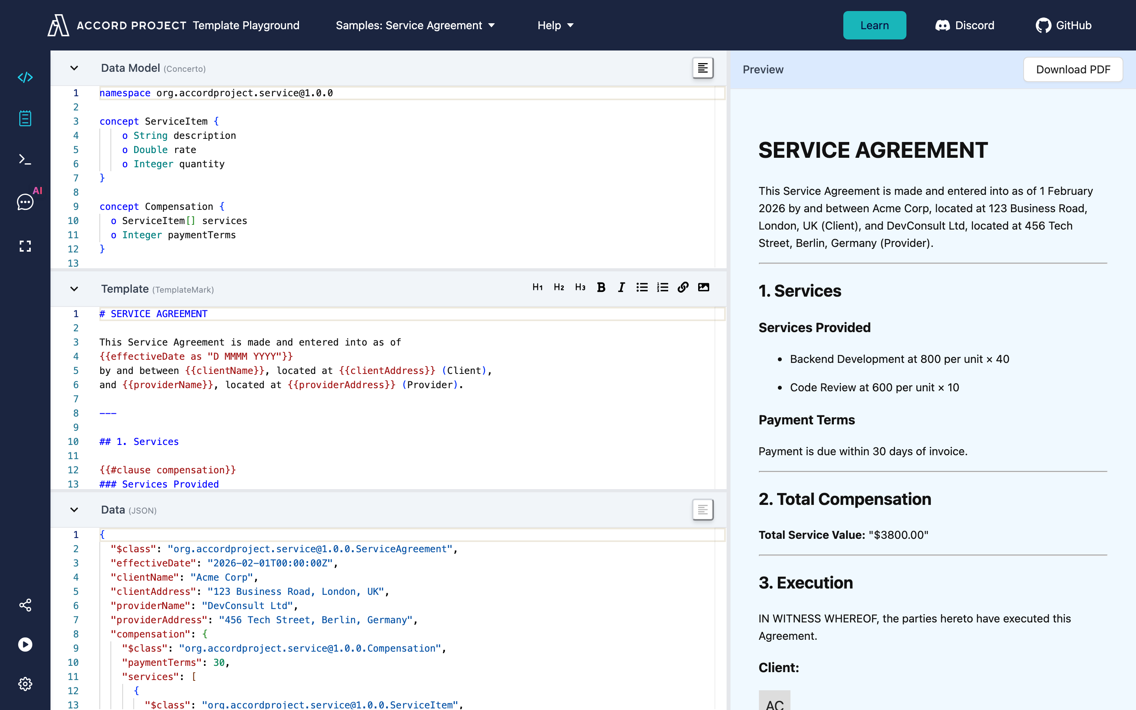Collapse the Data JSON section
1136x710 pixels.
pyautogui.click(x=74, y=510)
